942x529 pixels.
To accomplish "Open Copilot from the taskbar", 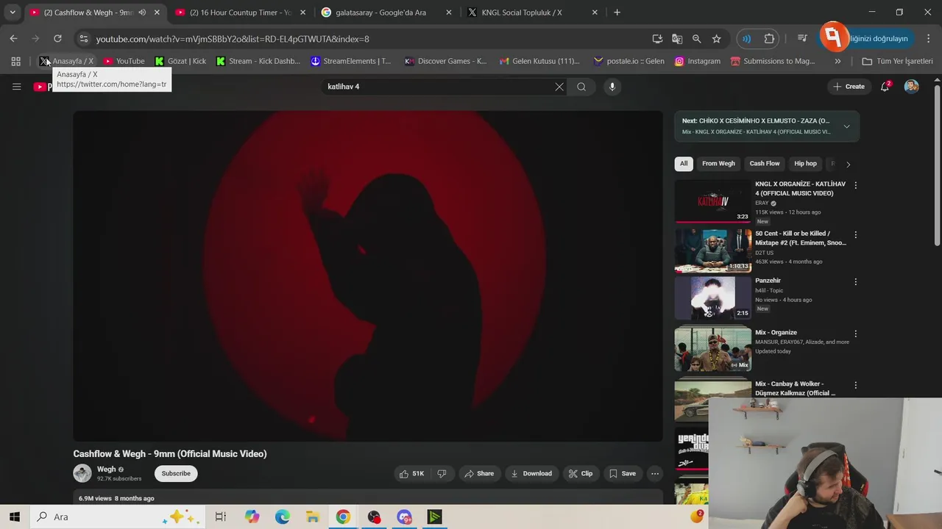I will pyautogui.click(x=252, y=517).
